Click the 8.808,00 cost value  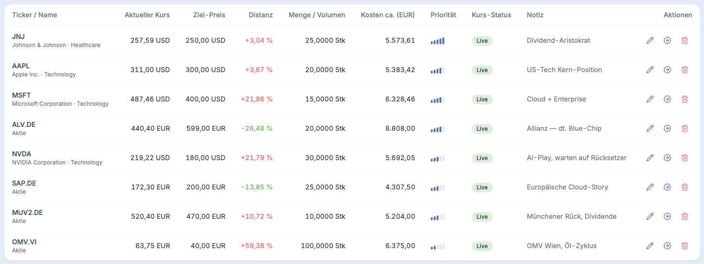pyautogui.click(x=400, y=128)
